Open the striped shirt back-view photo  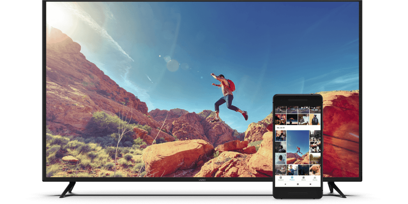coord(280,159)
